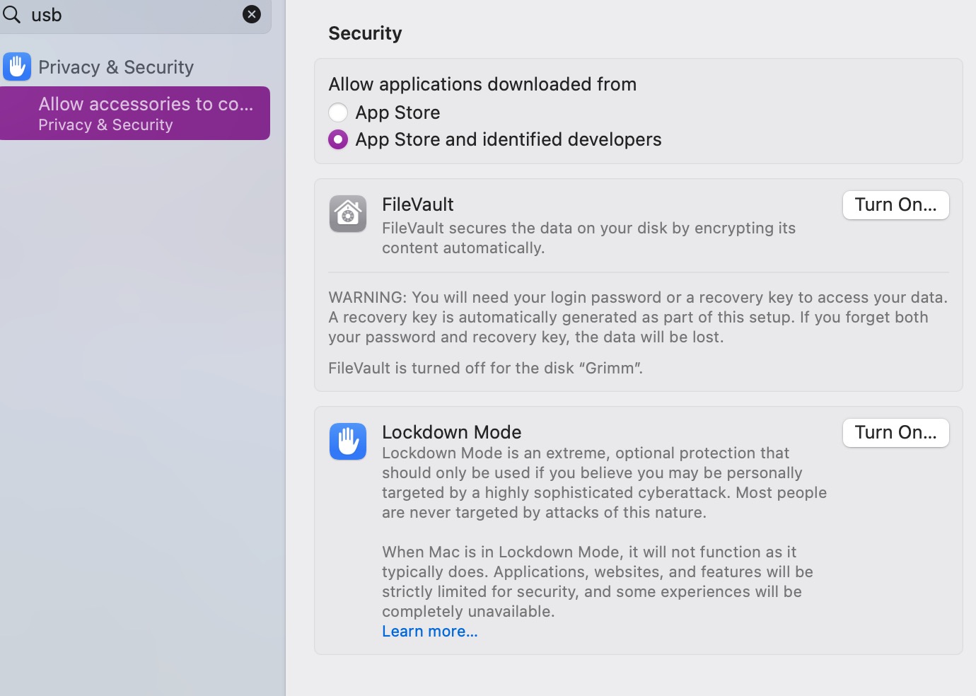Viewport: 976px width, 696px height.
Task: Click the "FileVault" title text
Action: (417, 204)
